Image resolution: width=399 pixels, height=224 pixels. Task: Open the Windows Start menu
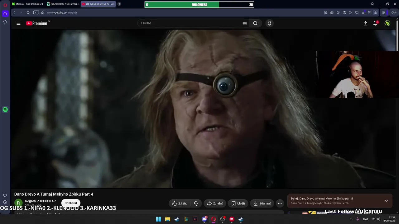pyautogui.click(x=158, y=219)
